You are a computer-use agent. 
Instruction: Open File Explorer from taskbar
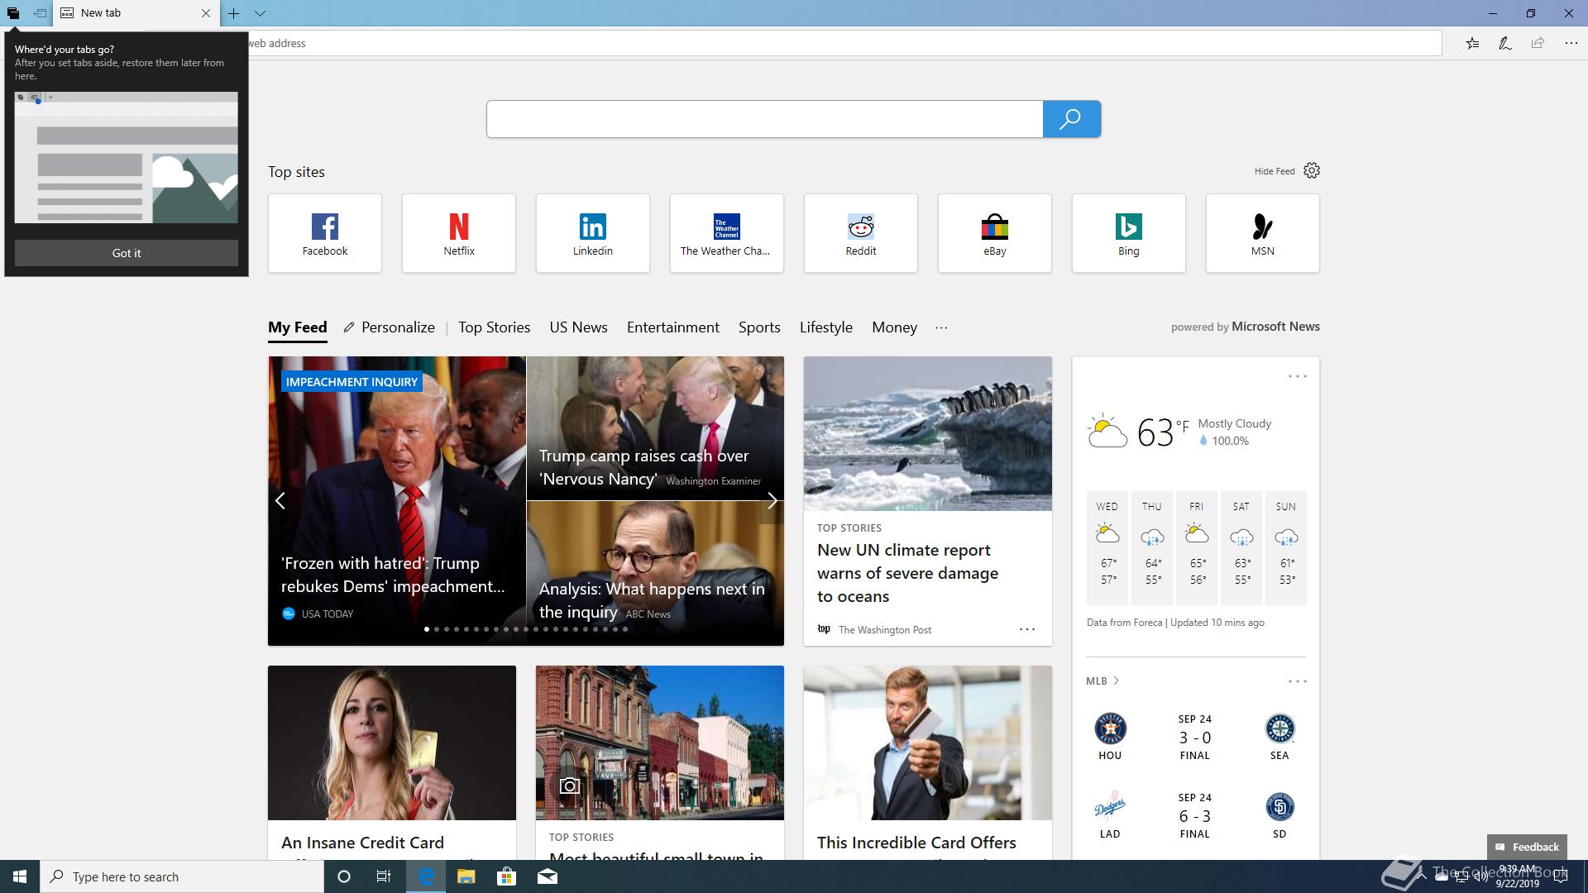tap(466, 876)
